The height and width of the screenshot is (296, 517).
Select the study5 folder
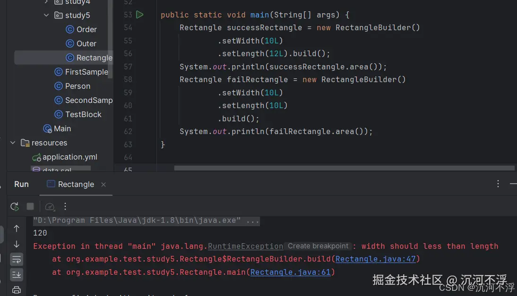tap(72, 15)
